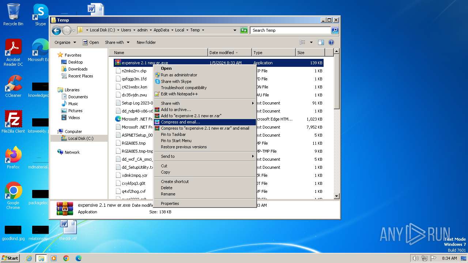The height and width of the screenshot is (263, 468).
Task: Open the Organize dropdown
Action: click(65, 42)
